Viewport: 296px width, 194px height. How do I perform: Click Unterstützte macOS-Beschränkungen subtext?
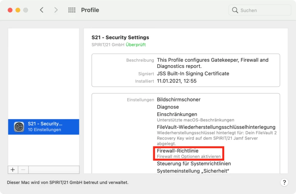coord(196,120)
